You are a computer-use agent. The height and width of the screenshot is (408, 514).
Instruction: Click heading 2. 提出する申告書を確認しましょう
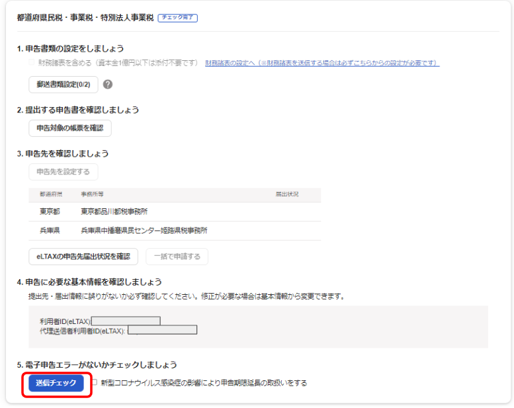(78, 110)
